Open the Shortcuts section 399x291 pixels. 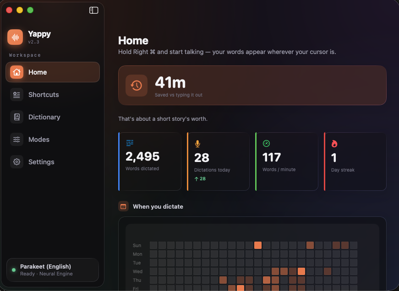53,95
